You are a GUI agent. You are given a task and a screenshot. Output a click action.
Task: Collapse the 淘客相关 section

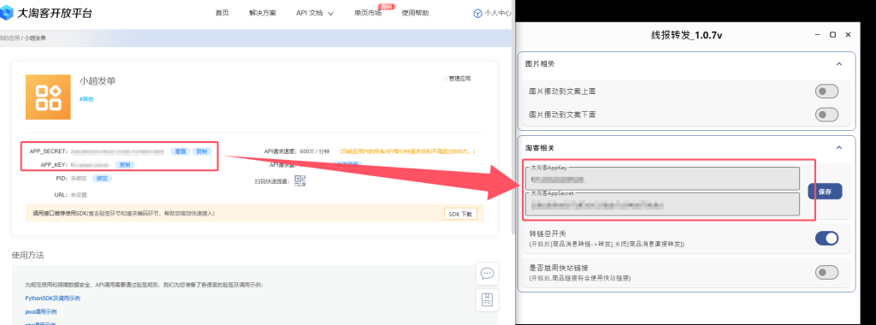(x=838, y=147)
